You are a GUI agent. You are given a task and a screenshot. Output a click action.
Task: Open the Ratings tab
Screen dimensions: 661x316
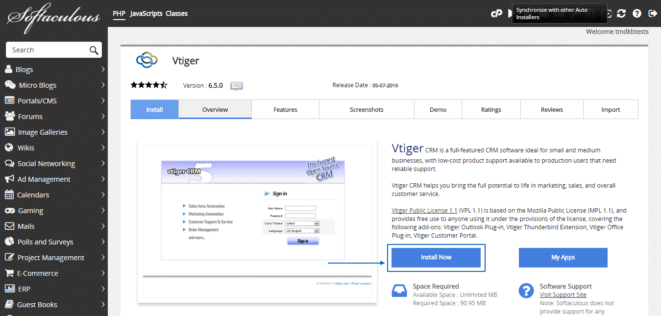(x=491, y=109)
